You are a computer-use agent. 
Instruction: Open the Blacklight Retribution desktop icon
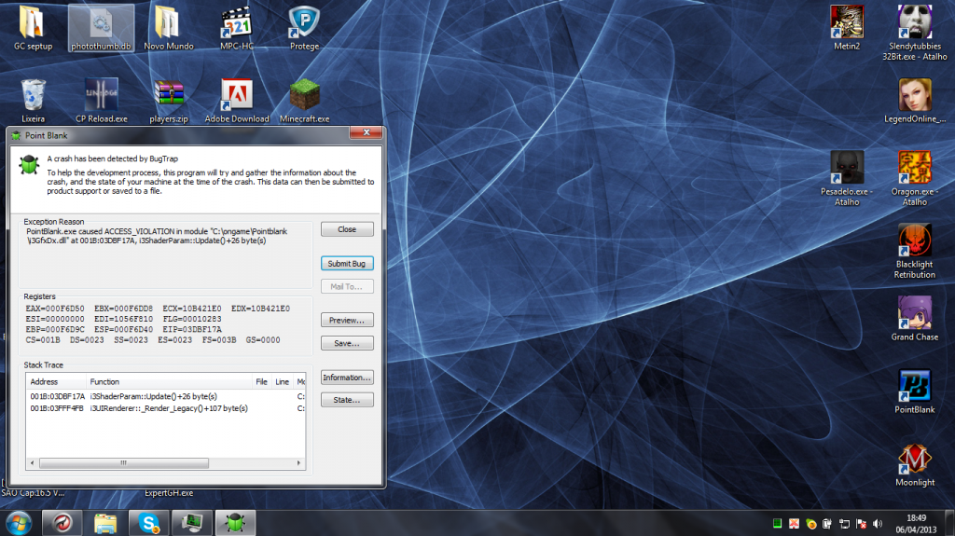[x=914, y=241]
